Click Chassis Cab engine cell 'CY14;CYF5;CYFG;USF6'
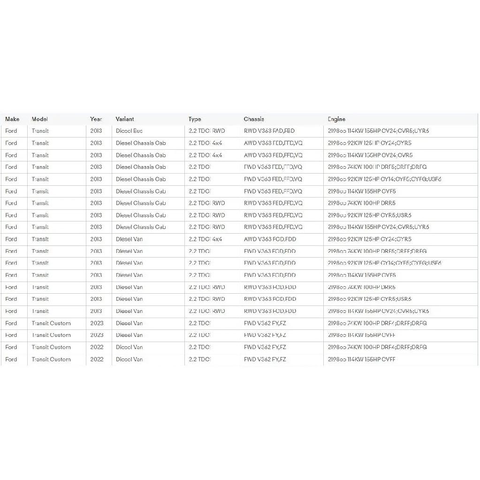The image size is (480, 480). 384,179
